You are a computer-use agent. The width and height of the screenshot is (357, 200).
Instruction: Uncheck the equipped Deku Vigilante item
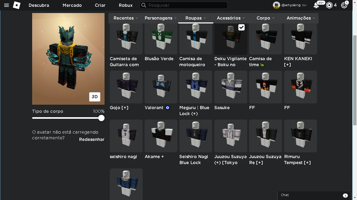tap(241, 27)
